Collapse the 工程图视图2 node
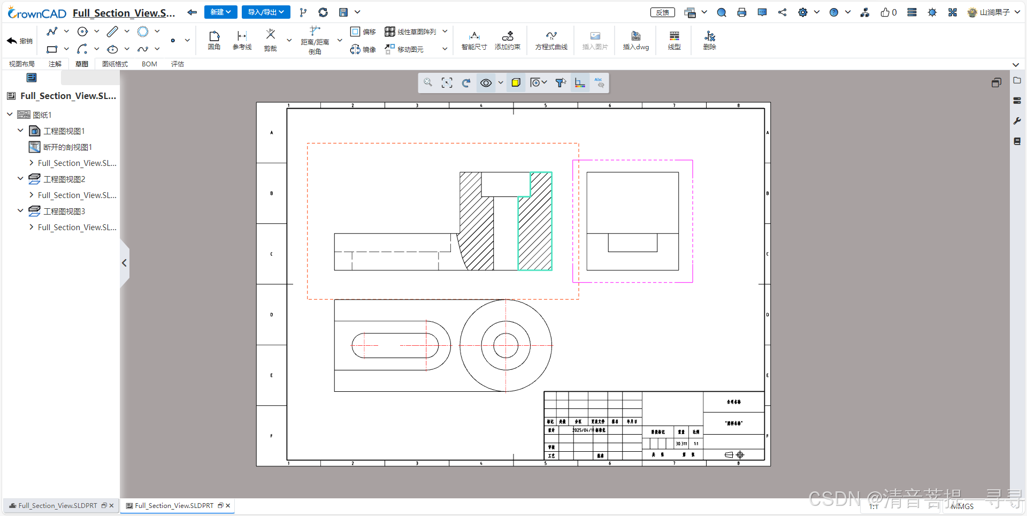 [x=20, y=179]
